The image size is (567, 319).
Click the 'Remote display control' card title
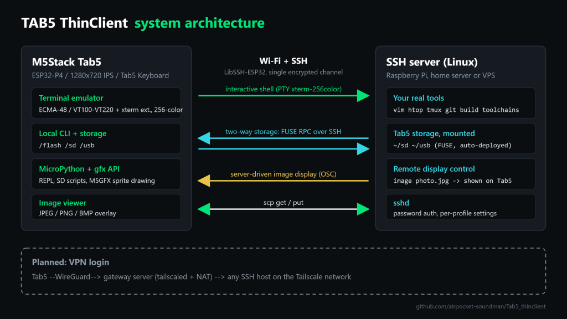click(434, 169)
